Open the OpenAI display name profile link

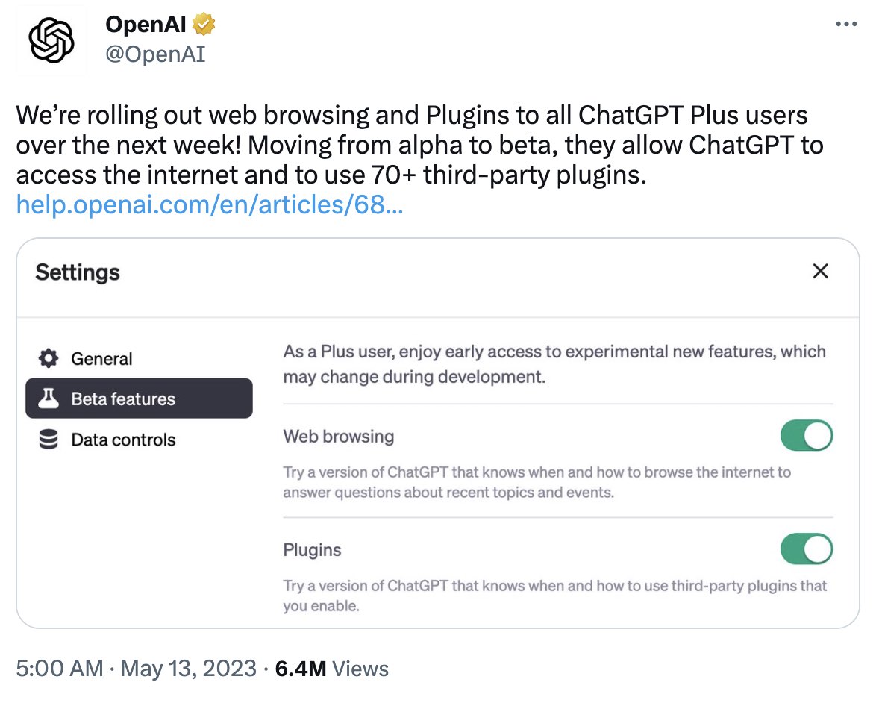click(x=147, y=25)
